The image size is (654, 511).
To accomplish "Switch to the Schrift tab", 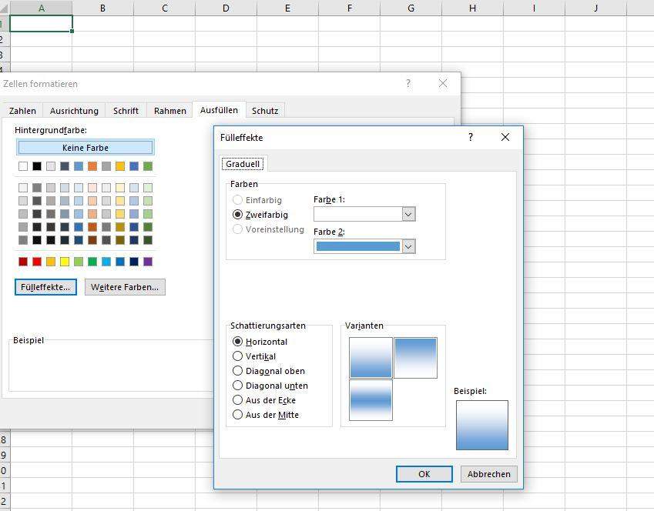I will [126, 110].
